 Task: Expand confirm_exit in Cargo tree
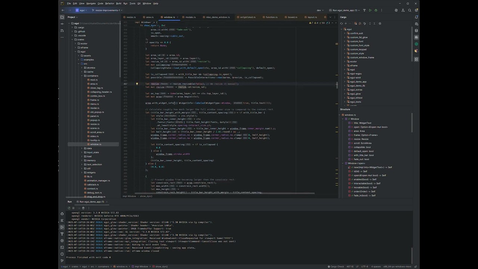(x=345, y=33)
